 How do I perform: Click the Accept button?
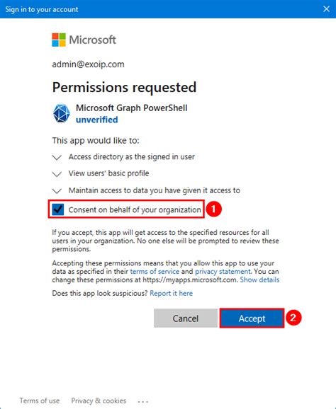click(x=252, y=318)
